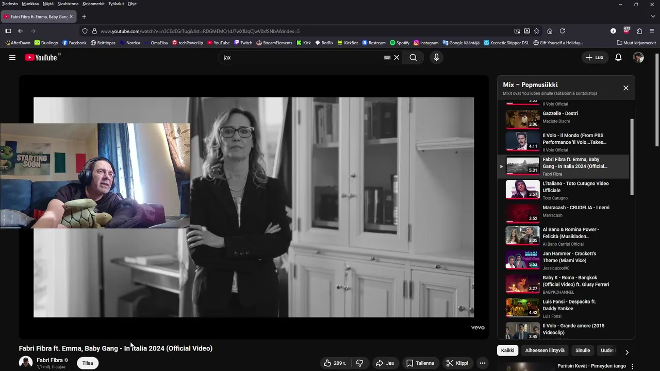List all tabs with the dropdown chevron
Viewport: 660px width, 371px height.
coord(652,16)
